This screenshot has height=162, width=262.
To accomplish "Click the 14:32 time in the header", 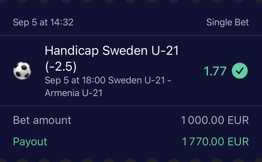I will pyautogui.click(x=61, y=22).
